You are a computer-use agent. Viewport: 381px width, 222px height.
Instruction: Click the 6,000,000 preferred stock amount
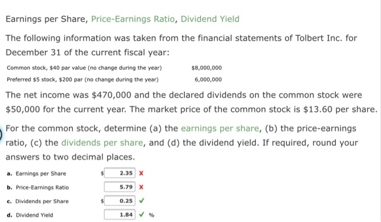pyautogui.click(x=208, y=79)
